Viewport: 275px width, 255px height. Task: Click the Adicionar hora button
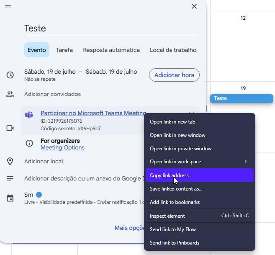(x=174, y=75)
